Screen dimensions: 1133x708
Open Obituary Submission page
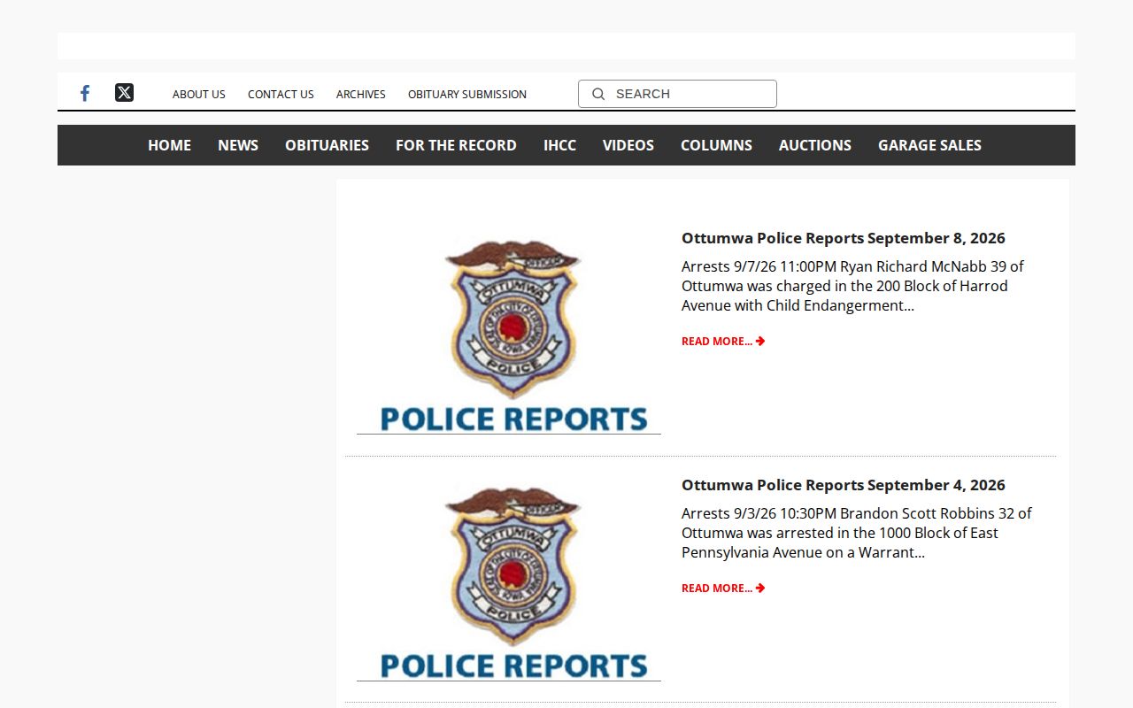tap(467, 94)
